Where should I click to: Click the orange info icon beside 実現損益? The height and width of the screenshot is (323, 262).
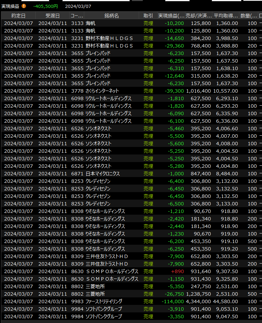(x=24, y=6)
